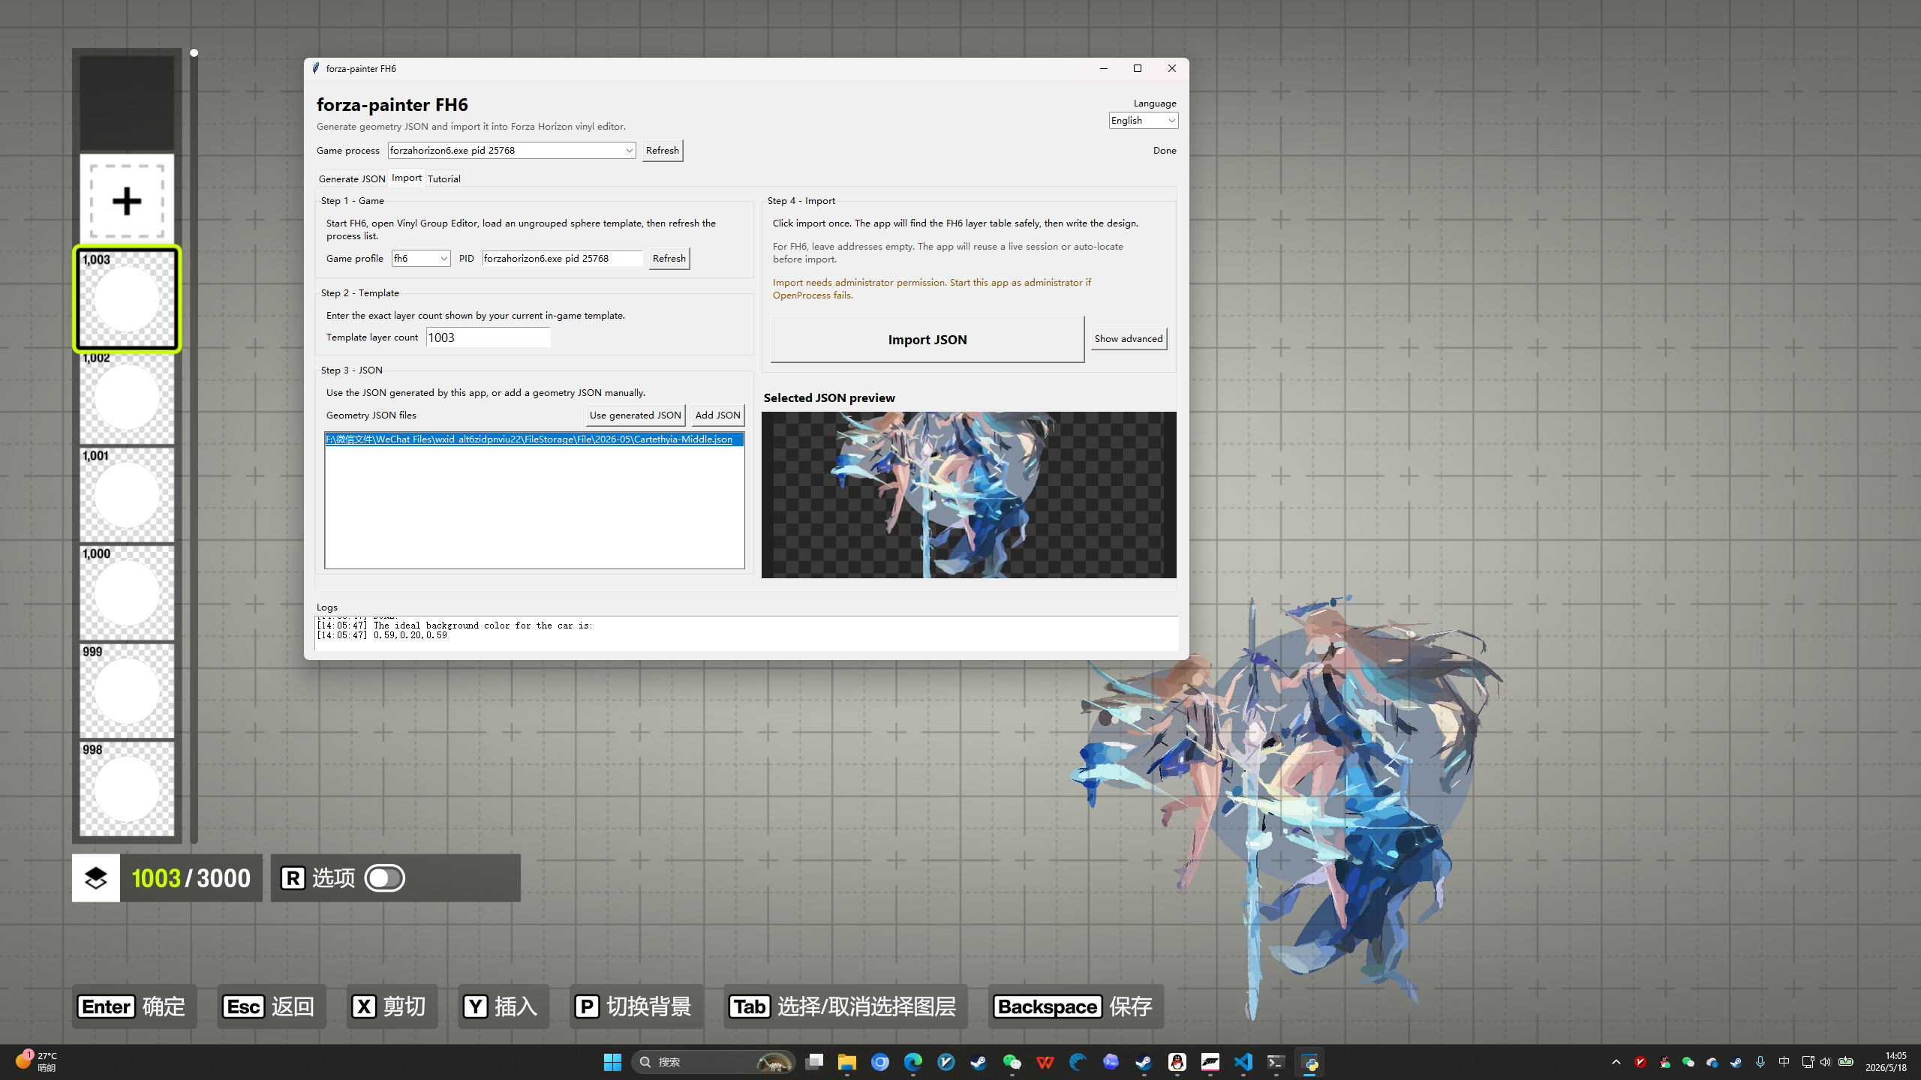This screenshot has width=1921, height=1080.
Task: Refresh the Game process list at top
Action: tap(662, 150)
